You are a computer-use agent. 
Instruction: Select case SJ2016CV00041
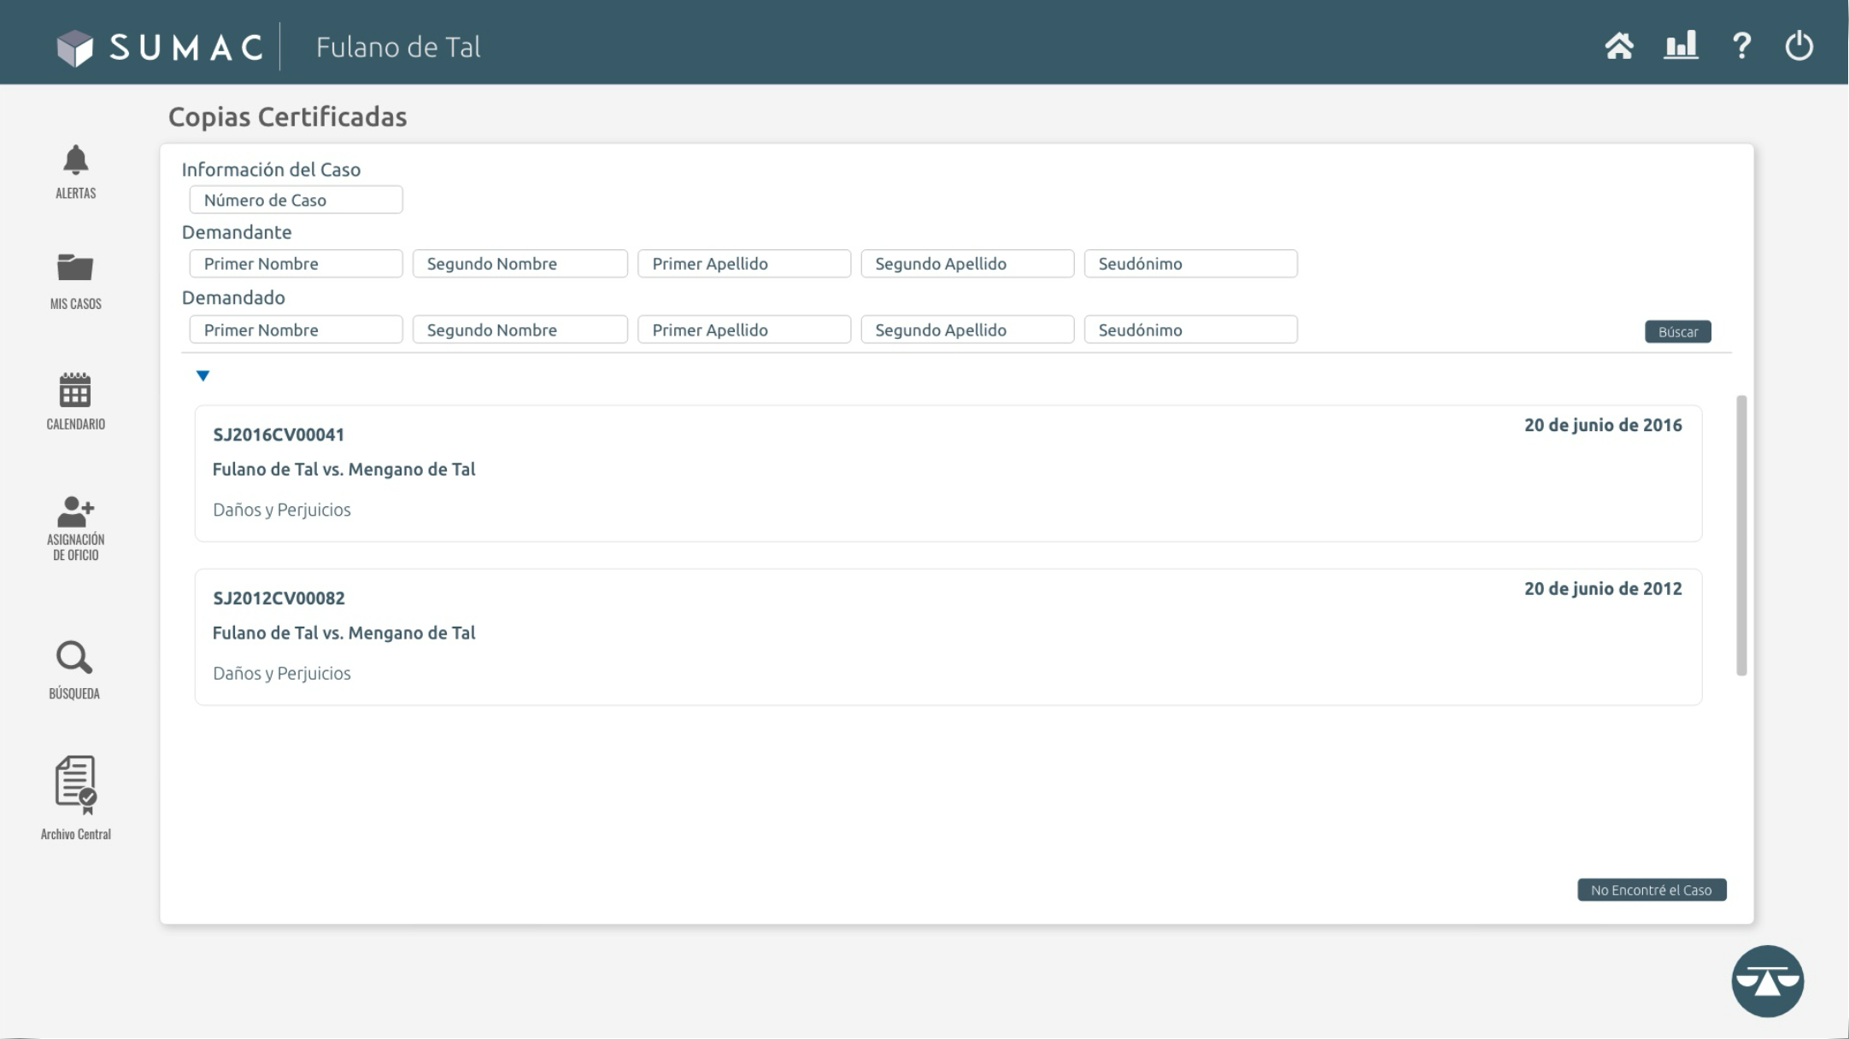(x=948, y=474)
